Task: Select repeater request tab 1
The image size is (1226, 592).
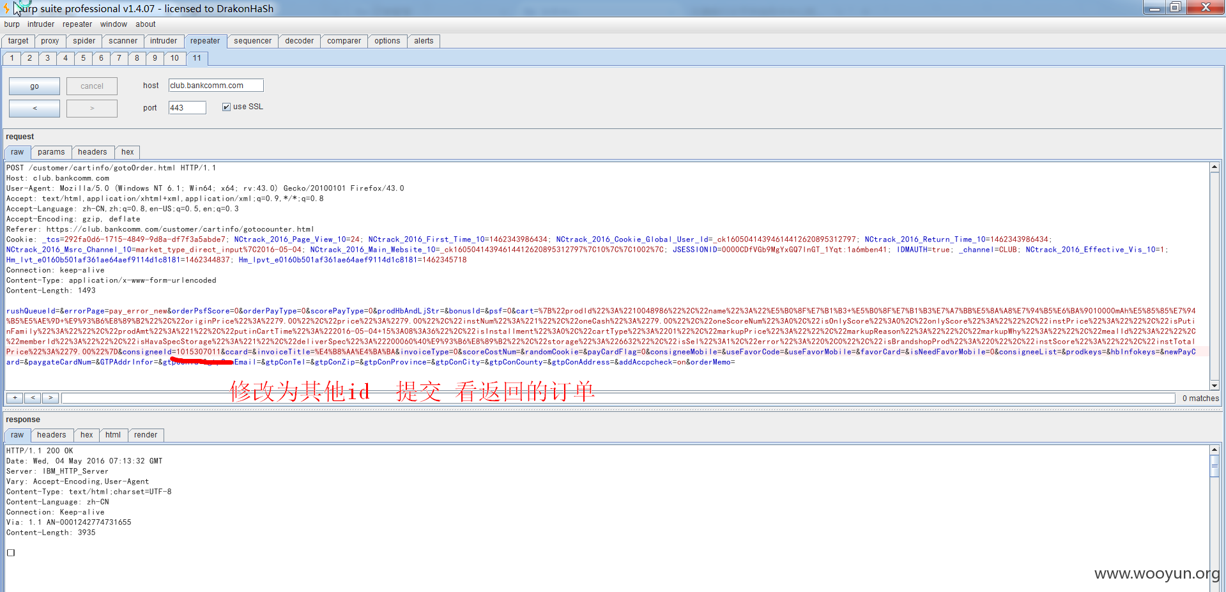Action: pyautogui.click(x=12, y=58)
